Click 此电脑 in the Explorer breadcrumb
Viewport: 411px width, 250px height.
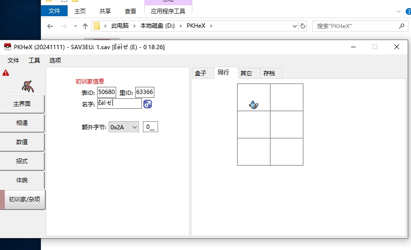pos(120,26)
